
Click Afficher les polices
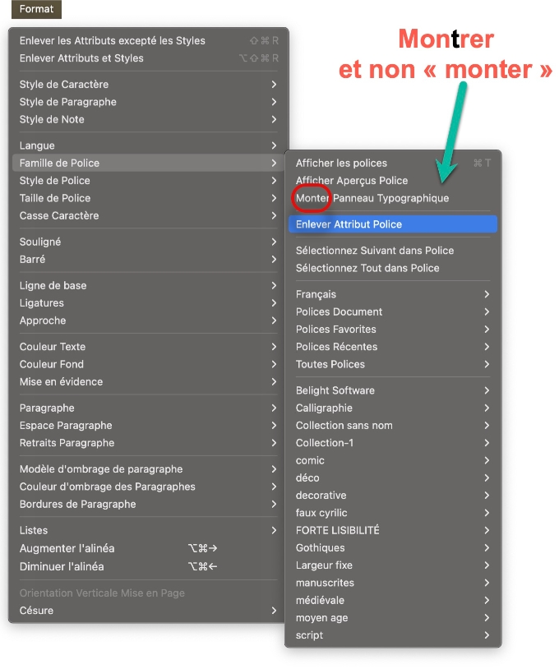[x=393, y=163]
